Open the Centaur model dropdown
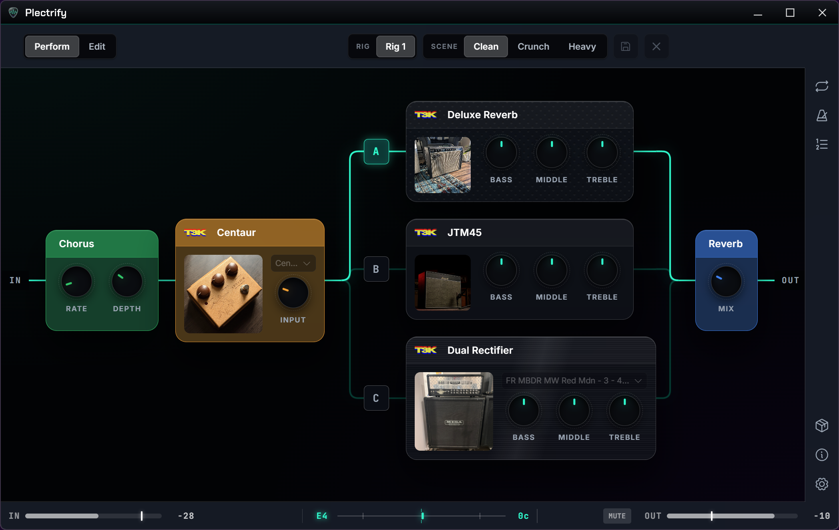 coord(293,263)
